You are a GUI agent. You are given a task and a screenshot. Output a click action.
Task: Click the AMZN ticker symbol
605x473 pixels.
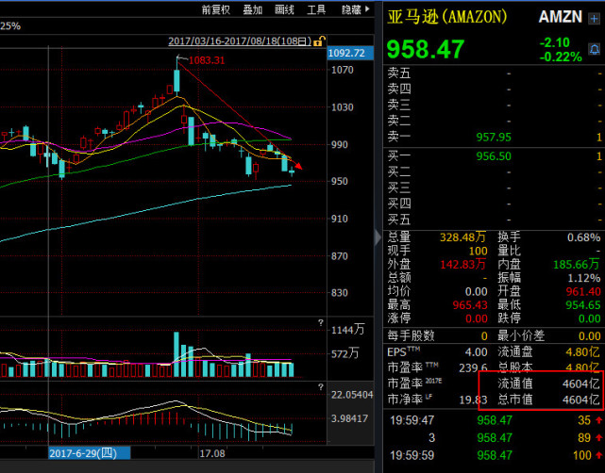[561, 18]
